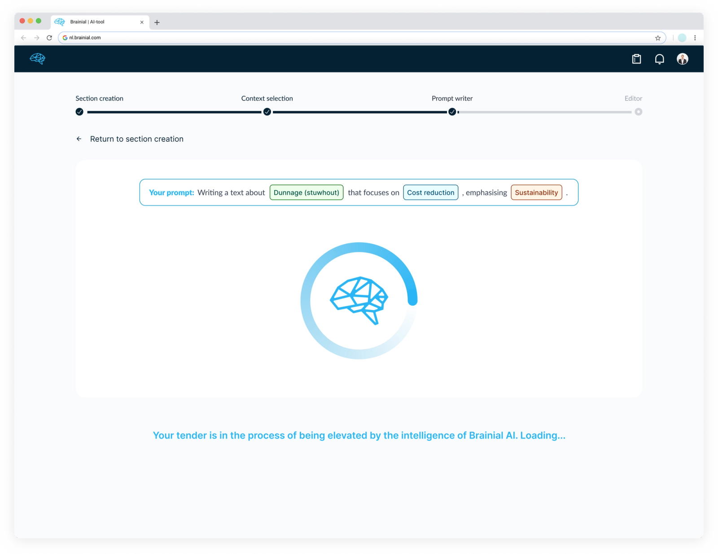The width and height of the screenshot is (718, 554).
Task: Click the Editor step circle
Action: click(x=638, y=112)
